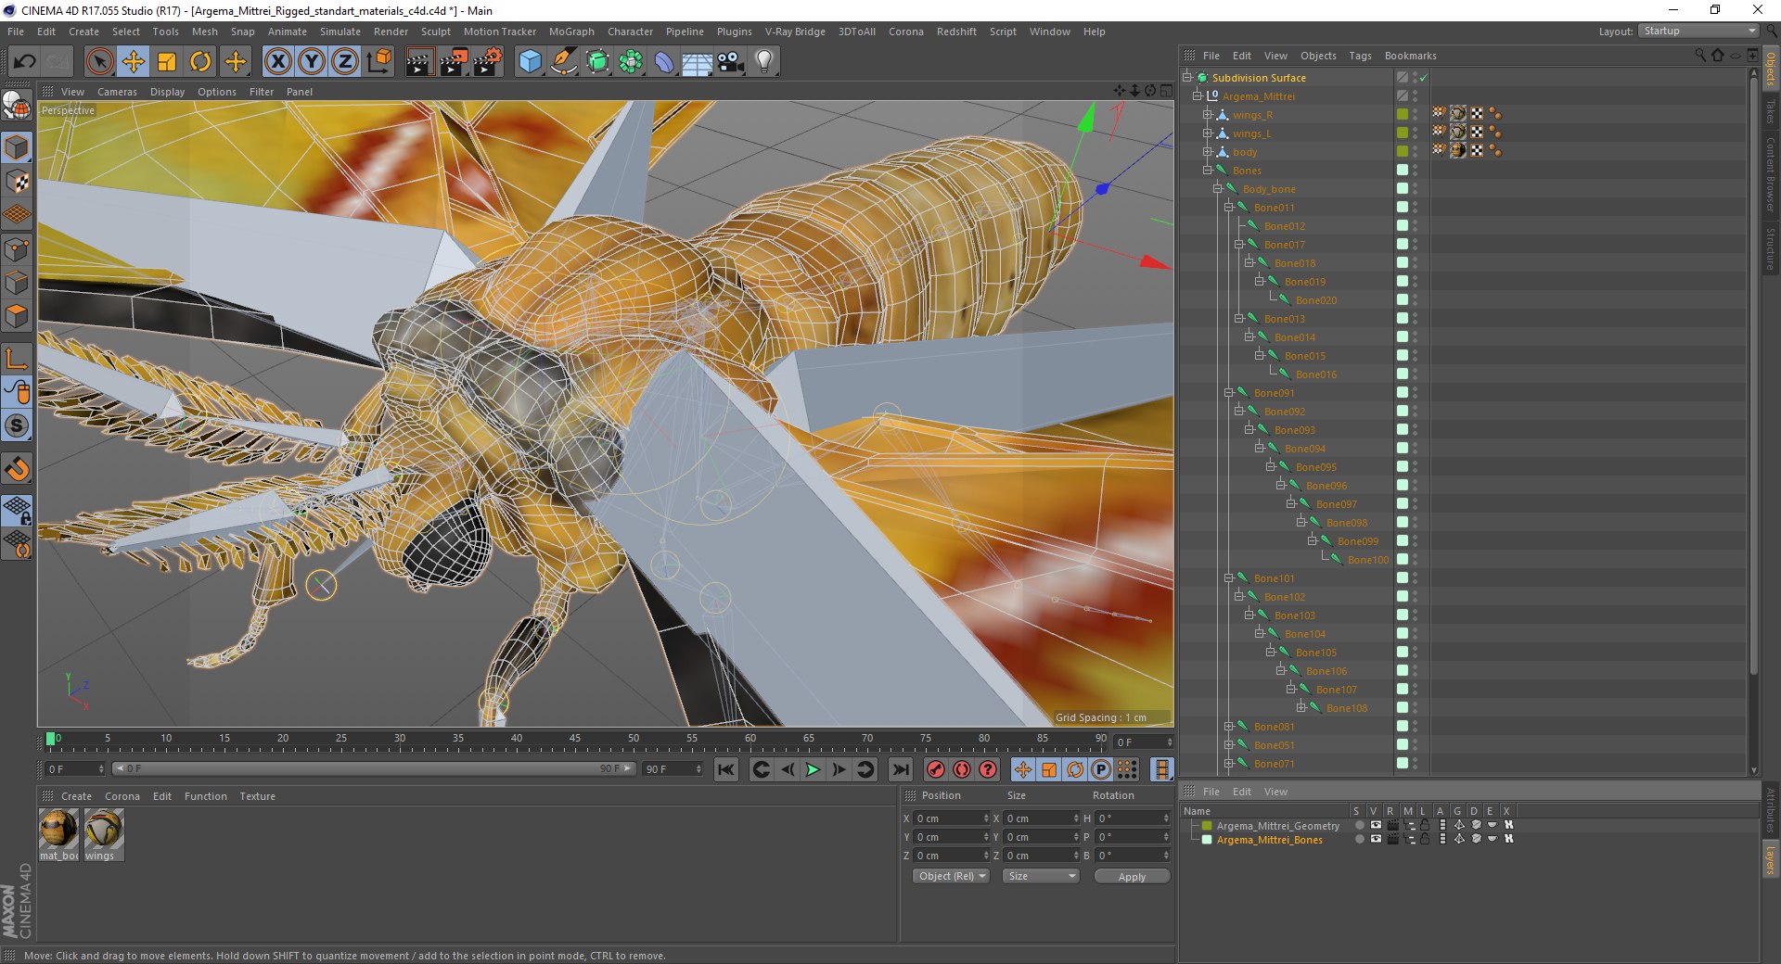Viewport: 1781px width, 964px height.
Task: Play animation forwards
Action: click(x=813, y=769)
